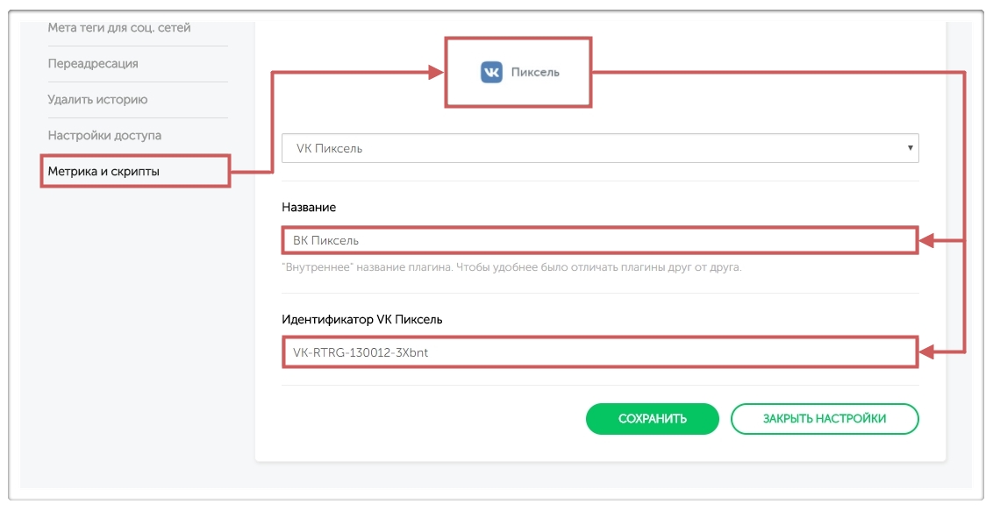The height and width of the screenshot is (511, 993).
Task: Switch to 'Метрика и скрипты' section
Action: coord(104,171)
